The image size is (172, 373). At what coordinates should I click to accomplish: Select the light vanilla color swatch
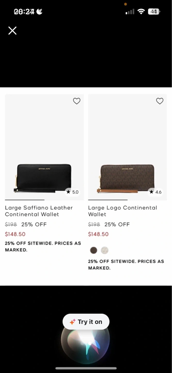tap(105, 250)
